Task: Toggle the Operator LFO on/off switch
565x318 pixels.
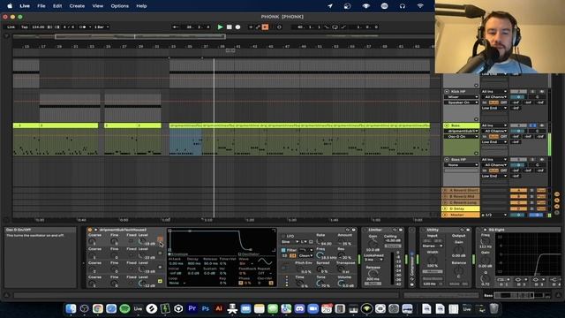Action: tap(283, 236)
